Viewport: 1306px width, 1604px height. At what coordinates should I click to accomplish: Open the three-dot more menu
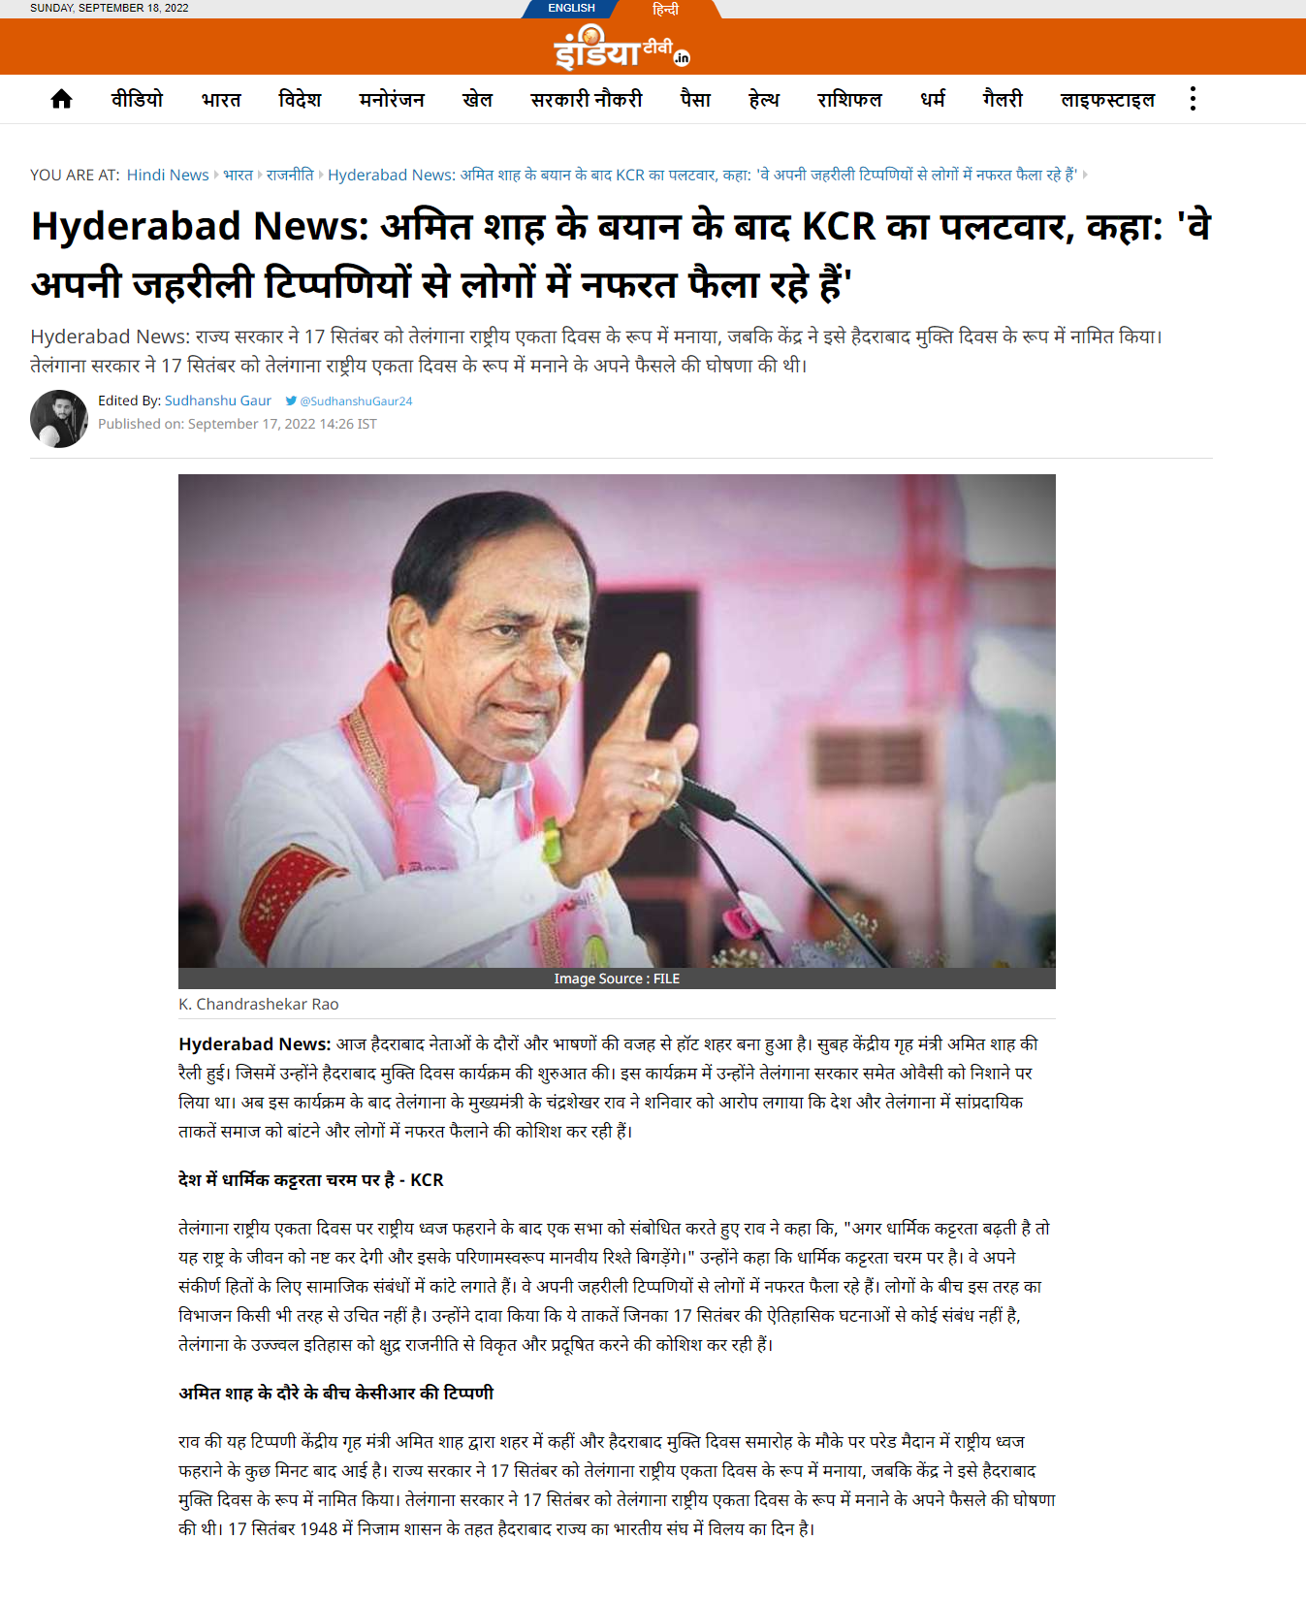1193,99
